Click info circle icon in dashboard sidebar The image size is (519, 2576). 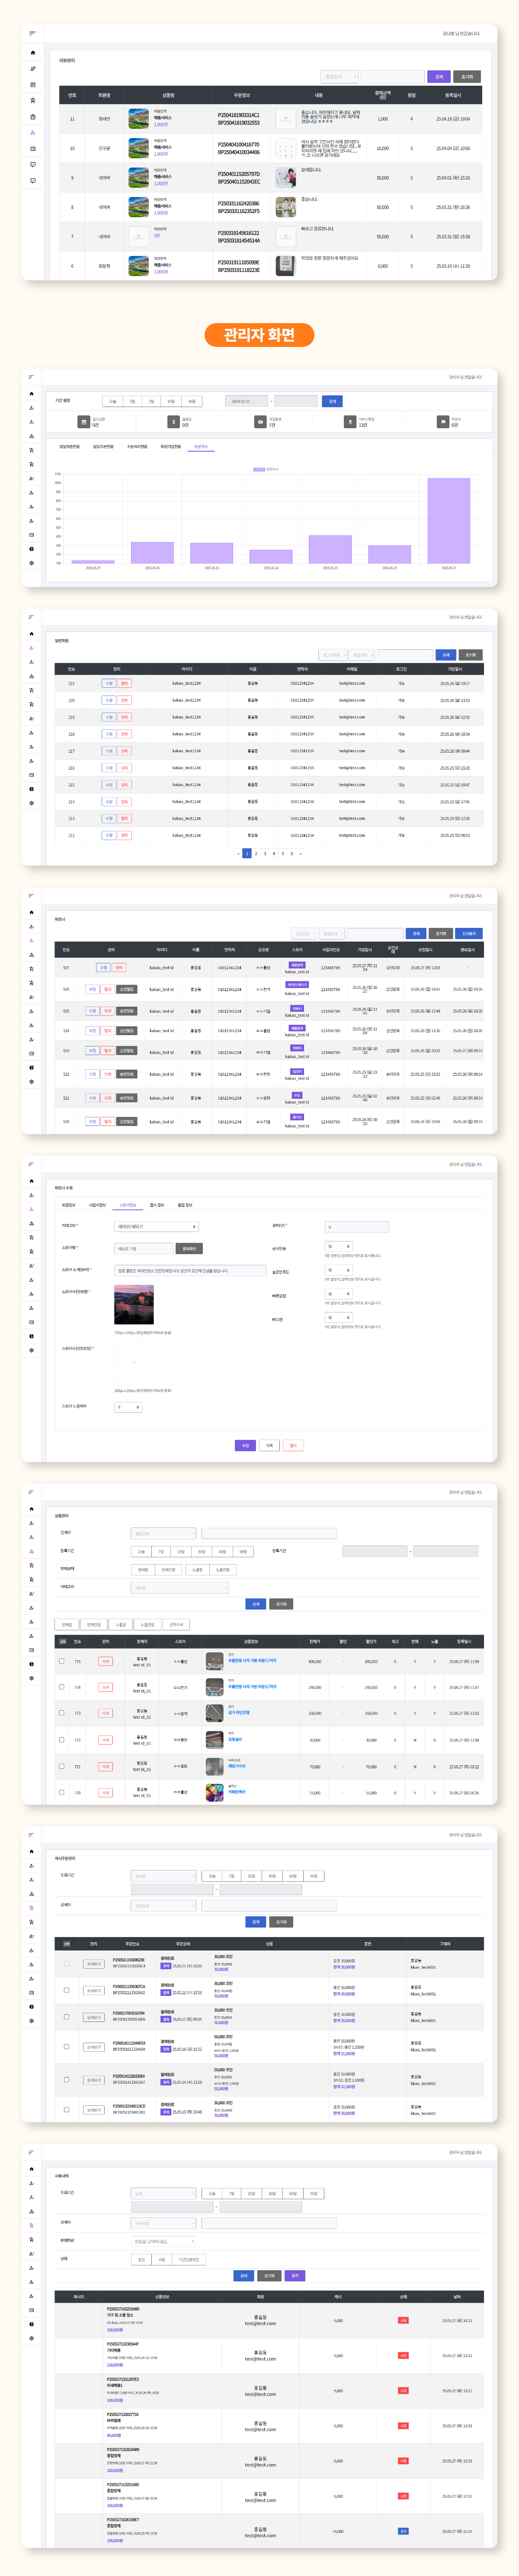coord(31,549)
